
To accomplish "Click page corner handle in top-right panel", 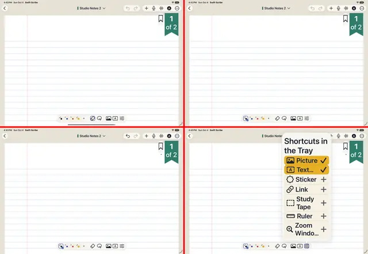I will click(366, 124).
